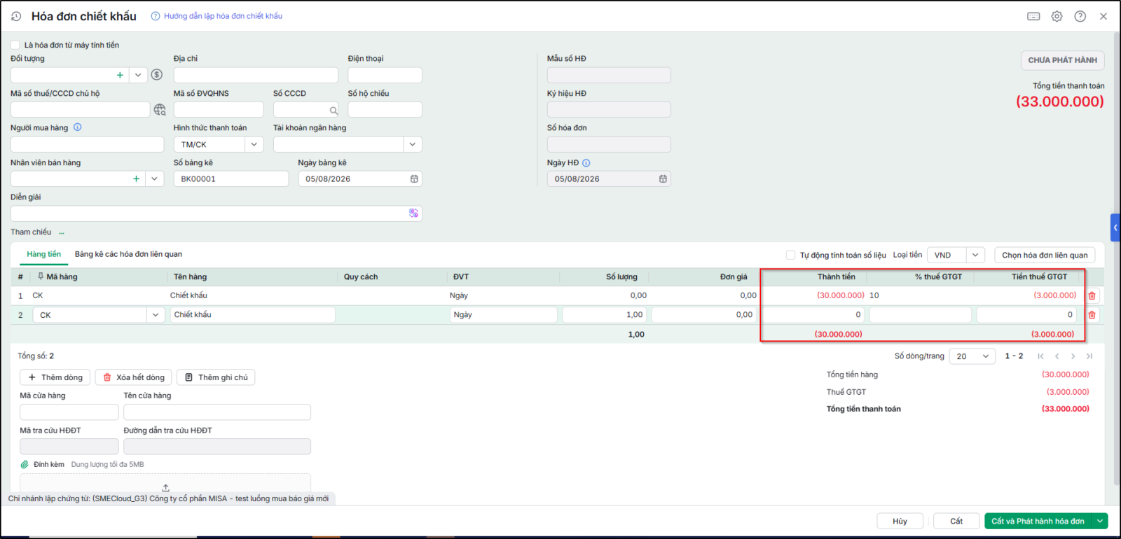Click AI suggestion icon in Diễn giải field
Screen dimensions: 1121x539
pyautogui.click(x=413, y=213)
